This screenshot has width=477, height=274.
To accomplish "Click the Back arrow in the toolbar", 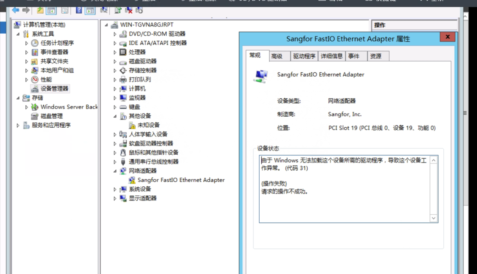I will click(x=16, y=10).
